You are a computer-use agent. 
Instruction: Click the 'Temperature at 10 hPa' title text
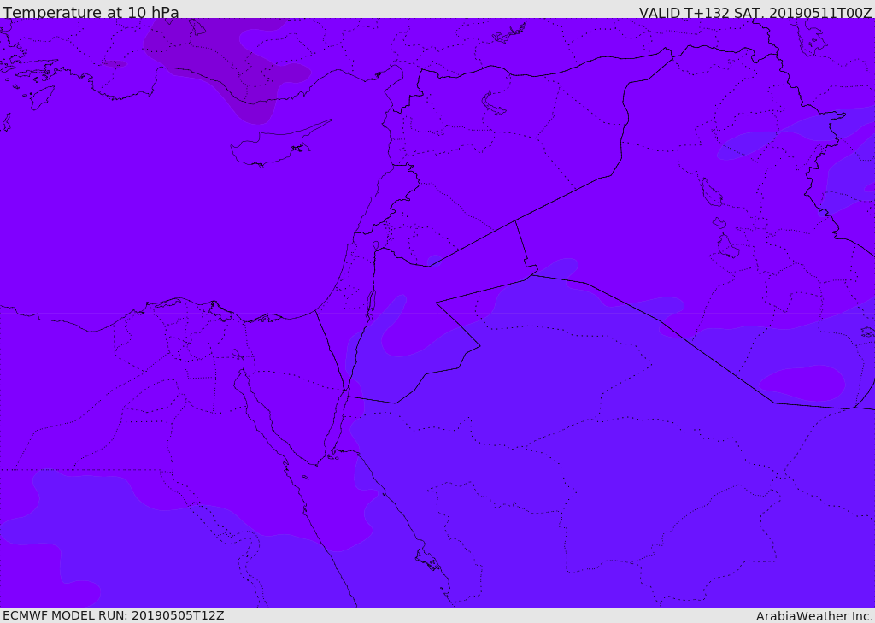tap(91, 12)
